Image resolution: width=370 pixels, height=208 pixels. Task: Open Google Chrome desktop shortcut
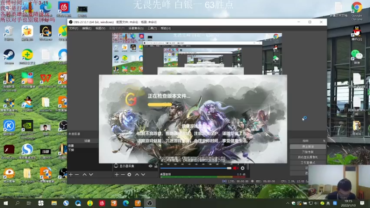[357, 11]
